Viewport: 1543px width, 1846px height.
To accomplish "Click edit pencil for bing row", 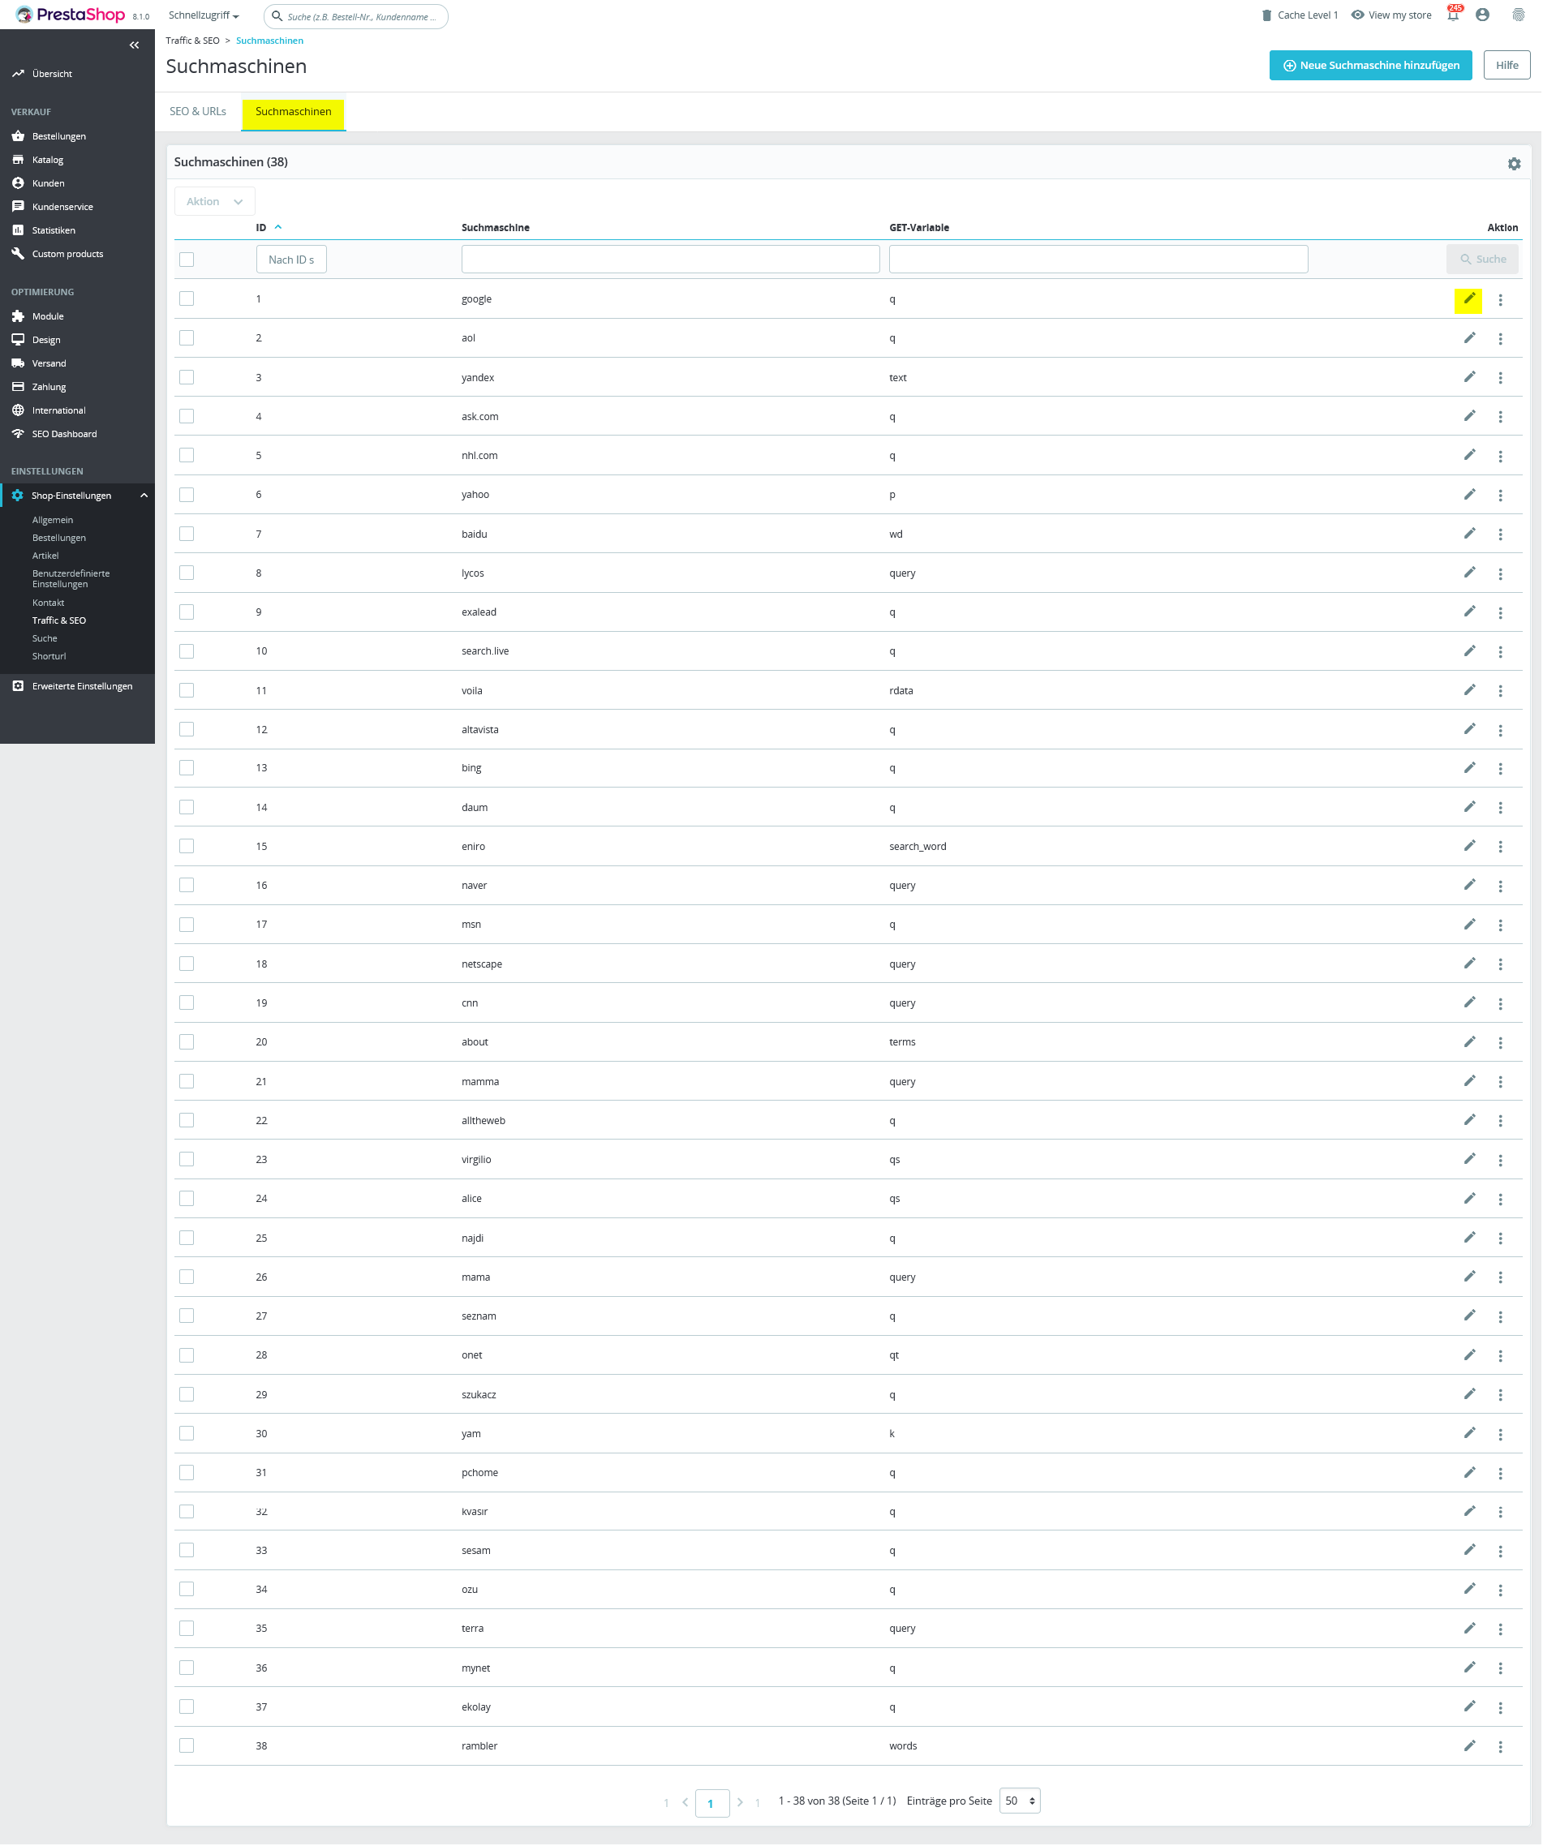I will 1470,768.
